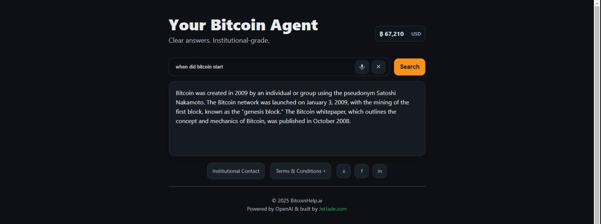Open the LinkedIn profile icon
This screenshot has height=224, width=601.
tap(379, 171)
